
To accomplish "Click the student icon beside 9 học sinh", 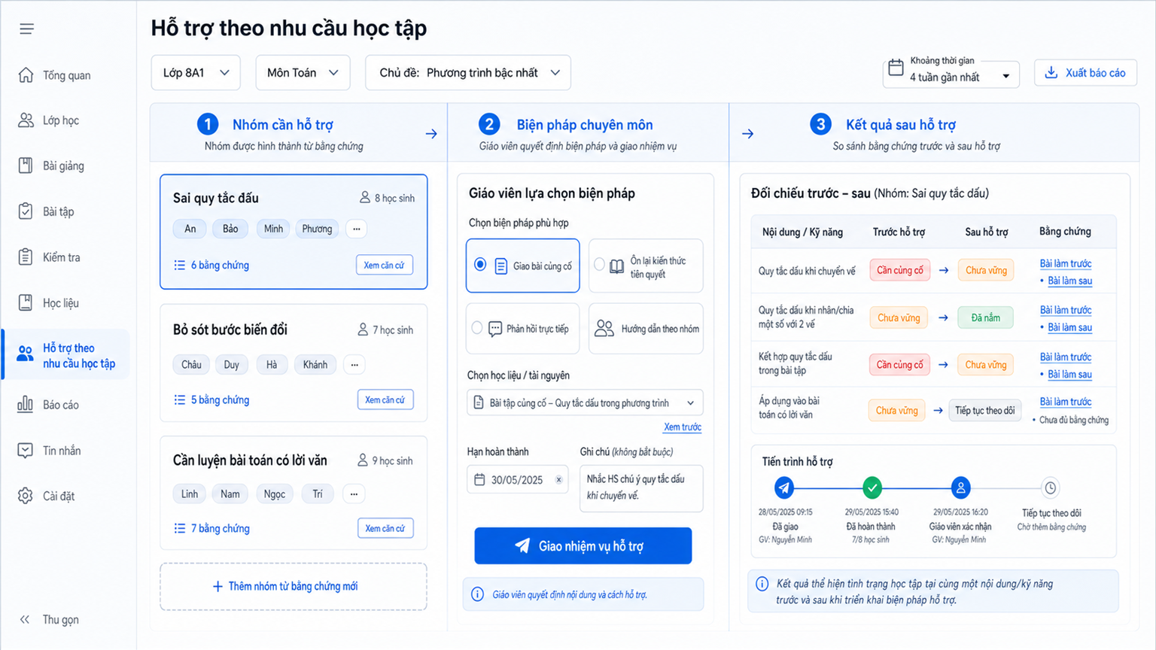I will pos(363,460).
